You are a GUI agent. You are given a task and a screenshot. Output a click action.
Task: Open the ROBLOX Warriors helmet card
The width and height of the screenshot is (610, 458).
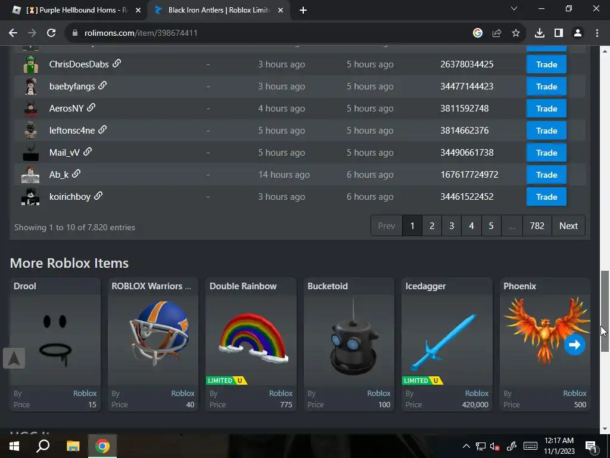click(x=153, y=344)
